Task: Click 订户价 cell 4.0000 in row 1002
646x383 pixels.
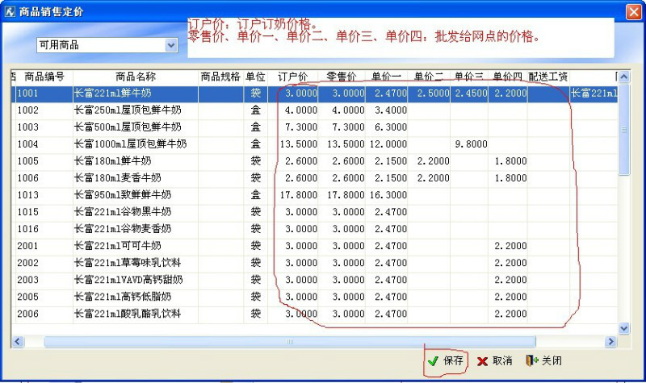Action: point(292,110)
